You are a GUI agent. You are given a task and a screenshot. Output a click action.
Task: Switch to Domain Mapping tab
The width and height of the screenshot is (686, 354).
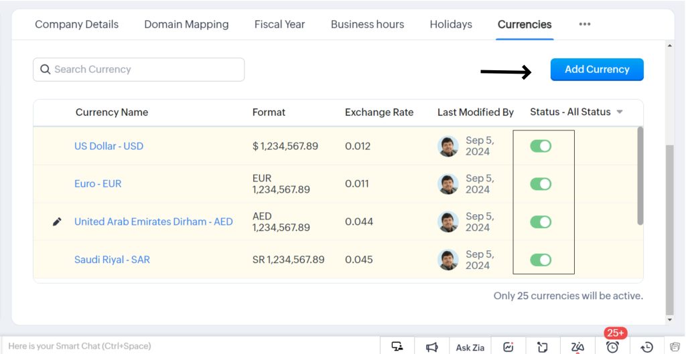186,25
